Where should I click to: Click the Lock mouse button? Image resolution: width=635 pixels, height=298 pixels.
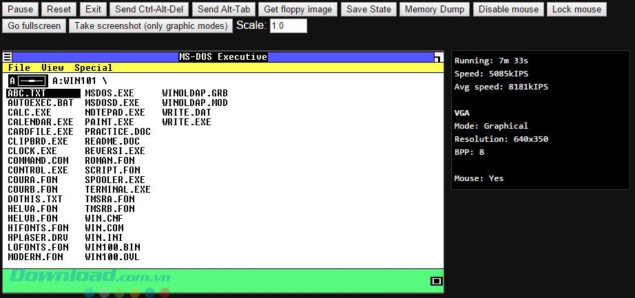tap(576, 10)
